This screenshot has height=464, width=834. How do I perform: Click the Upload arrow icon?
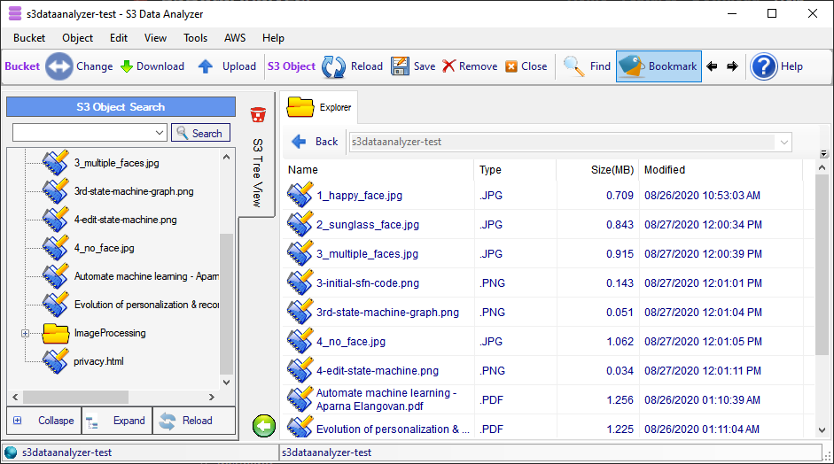pos(206,66)
